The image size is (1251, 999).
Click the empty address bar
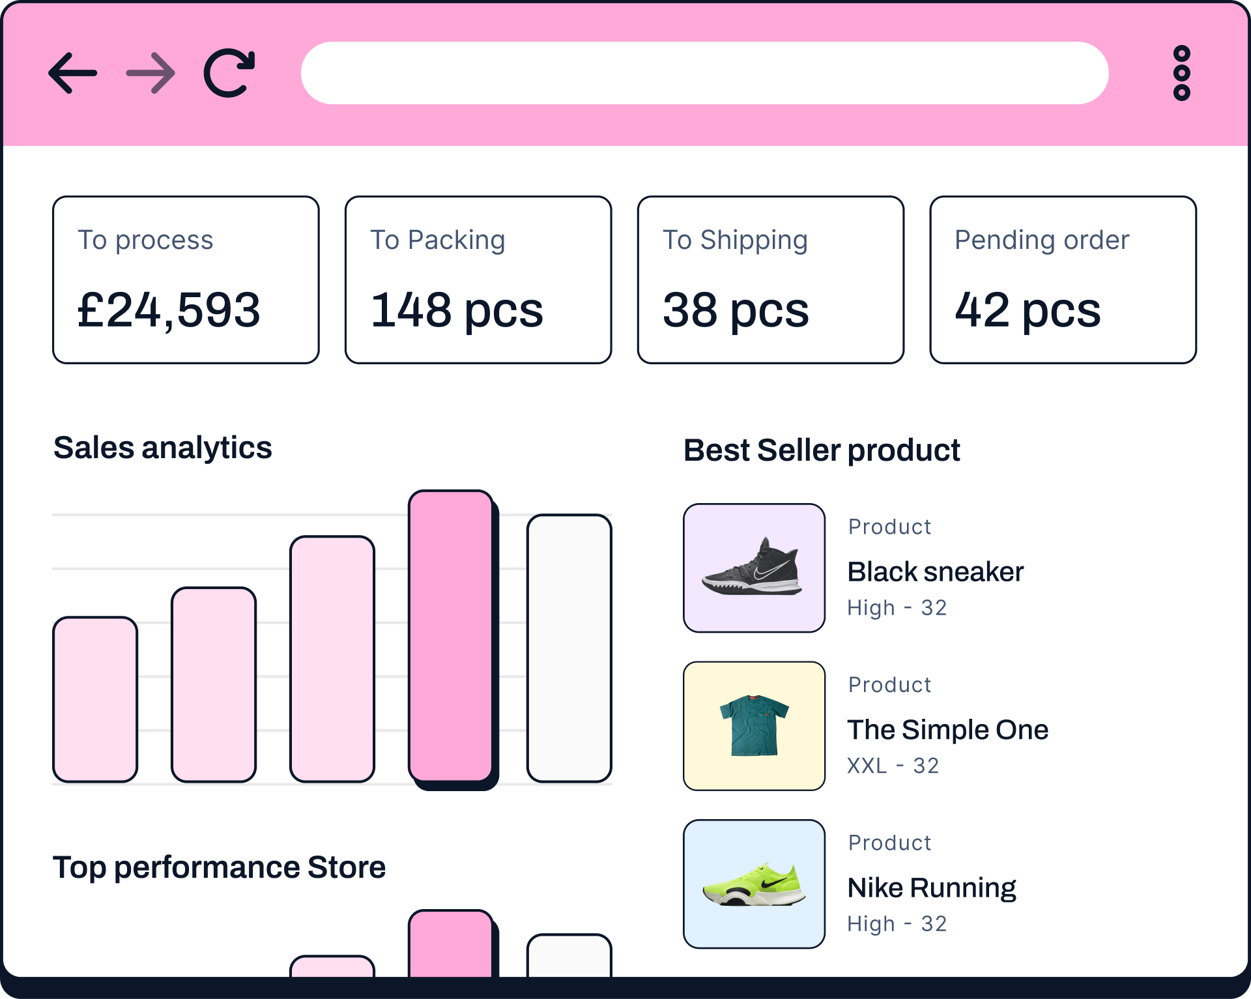point(704,73)
